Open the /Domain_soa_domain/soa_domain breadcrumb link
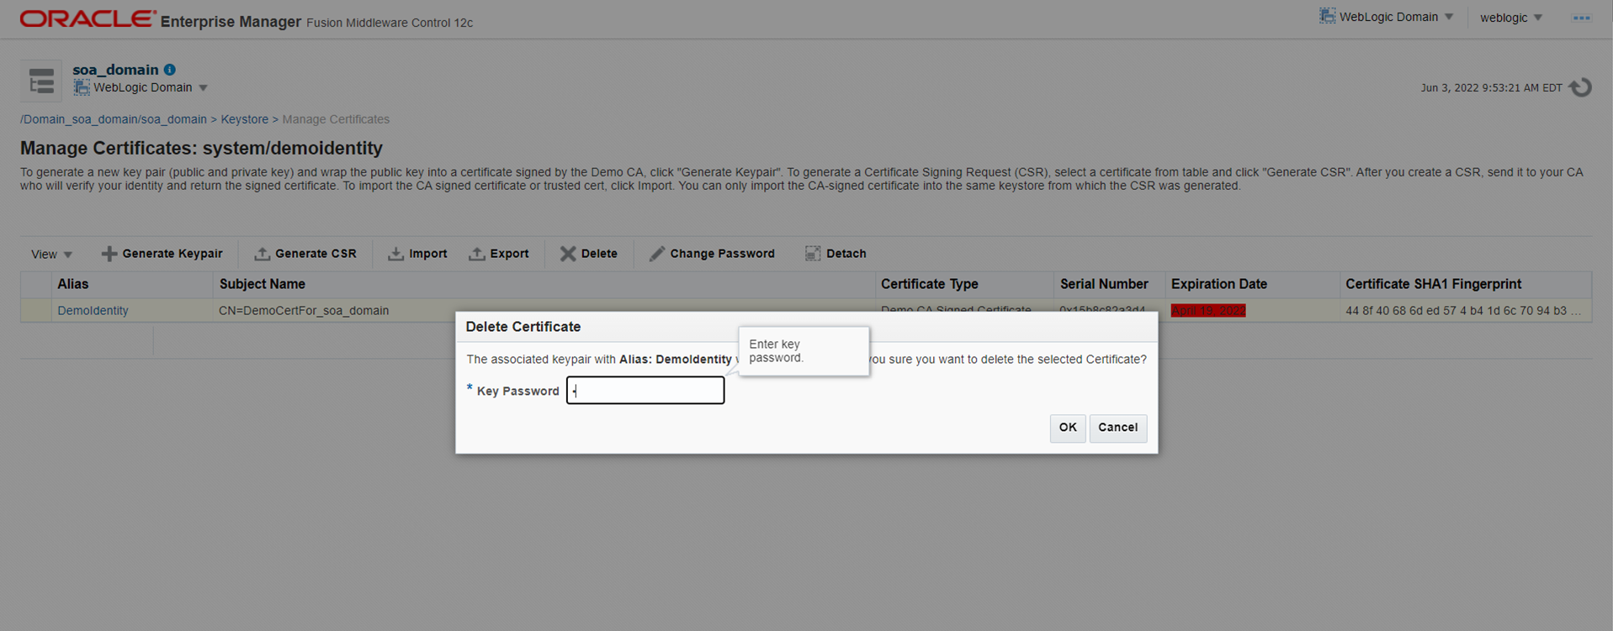Image resolution: width=1613 pixels, height=631 pixels. (x=114, y=119)
